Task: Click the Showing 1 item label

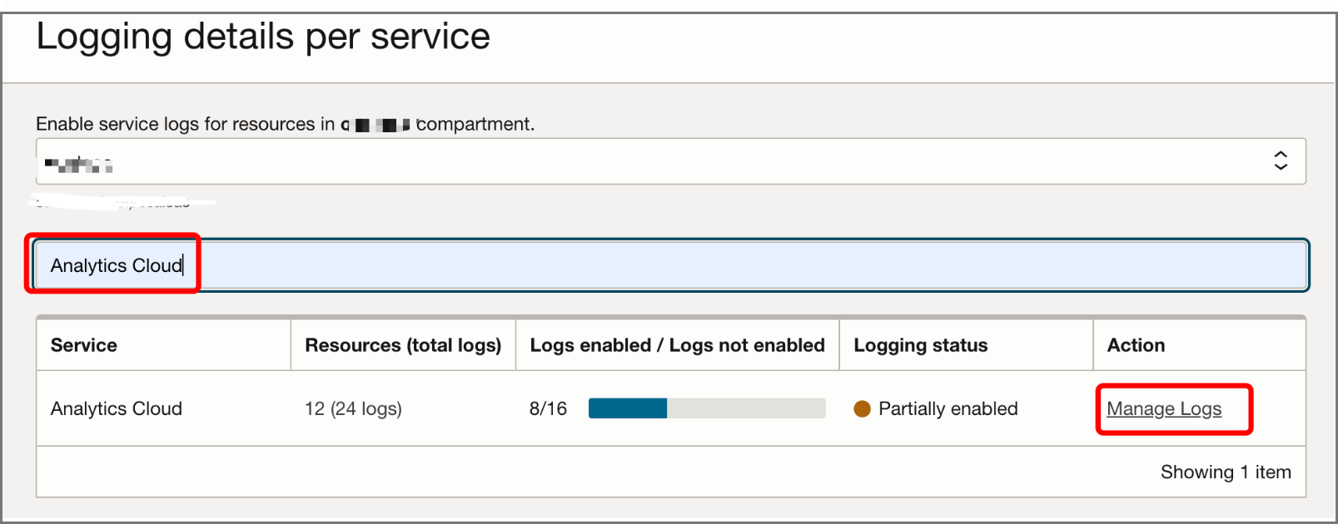Action: coord(1225,472)
